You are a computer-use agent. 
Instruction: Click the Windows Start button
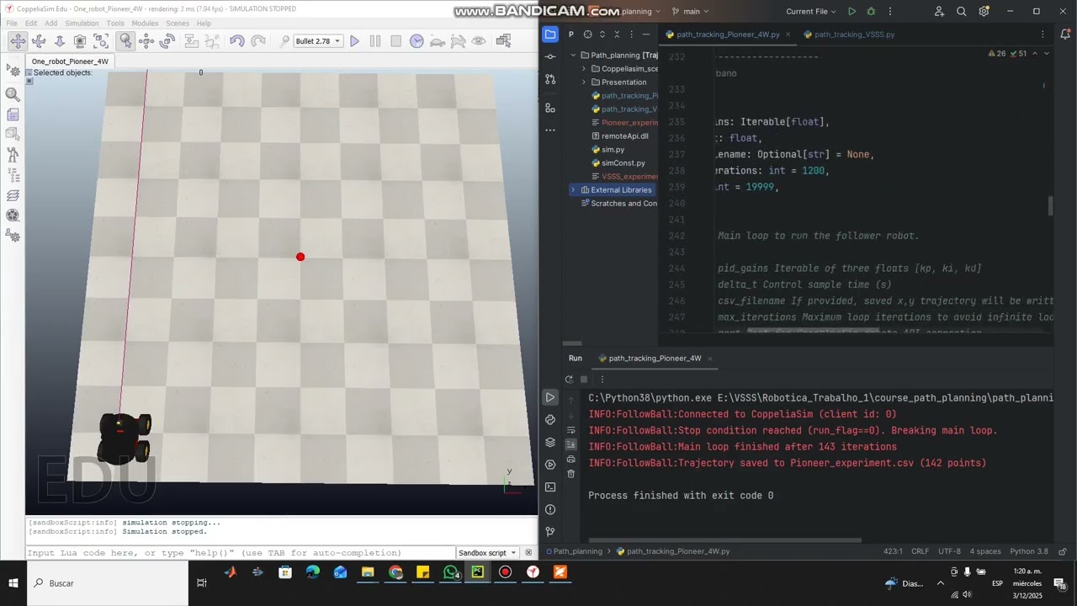click(x=13, y=583)
